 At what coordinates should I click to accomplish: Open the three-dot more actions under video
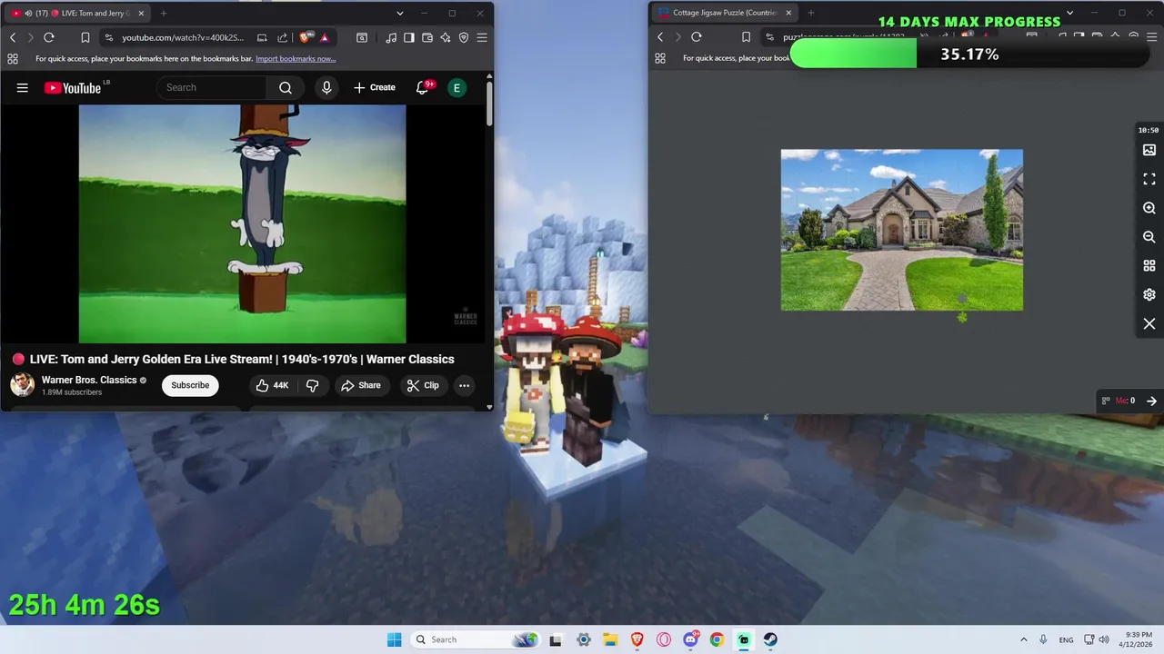click(x=464, y=385)
